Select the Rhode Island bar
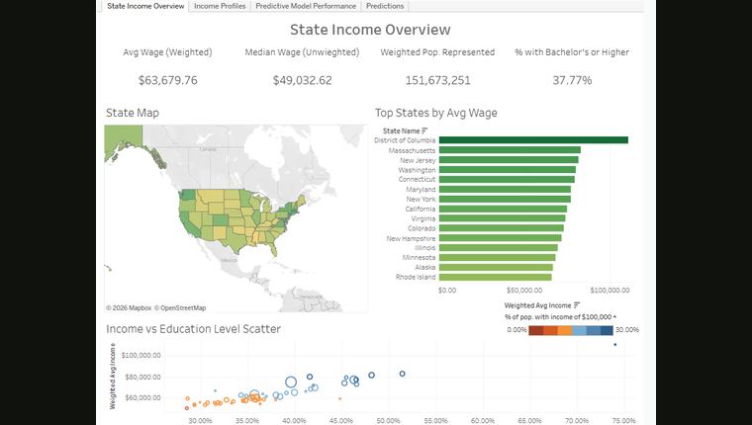The height and width of the screenshot is (425, 752). [x=495, y=277]
